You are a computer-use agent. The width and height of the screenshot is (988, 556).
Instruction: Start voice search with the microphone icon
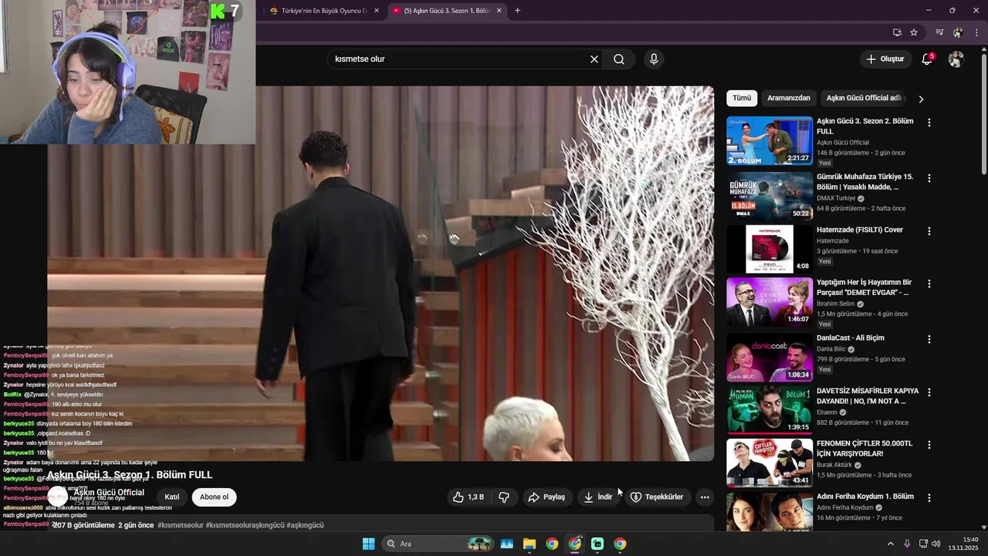tap(654, 59)
